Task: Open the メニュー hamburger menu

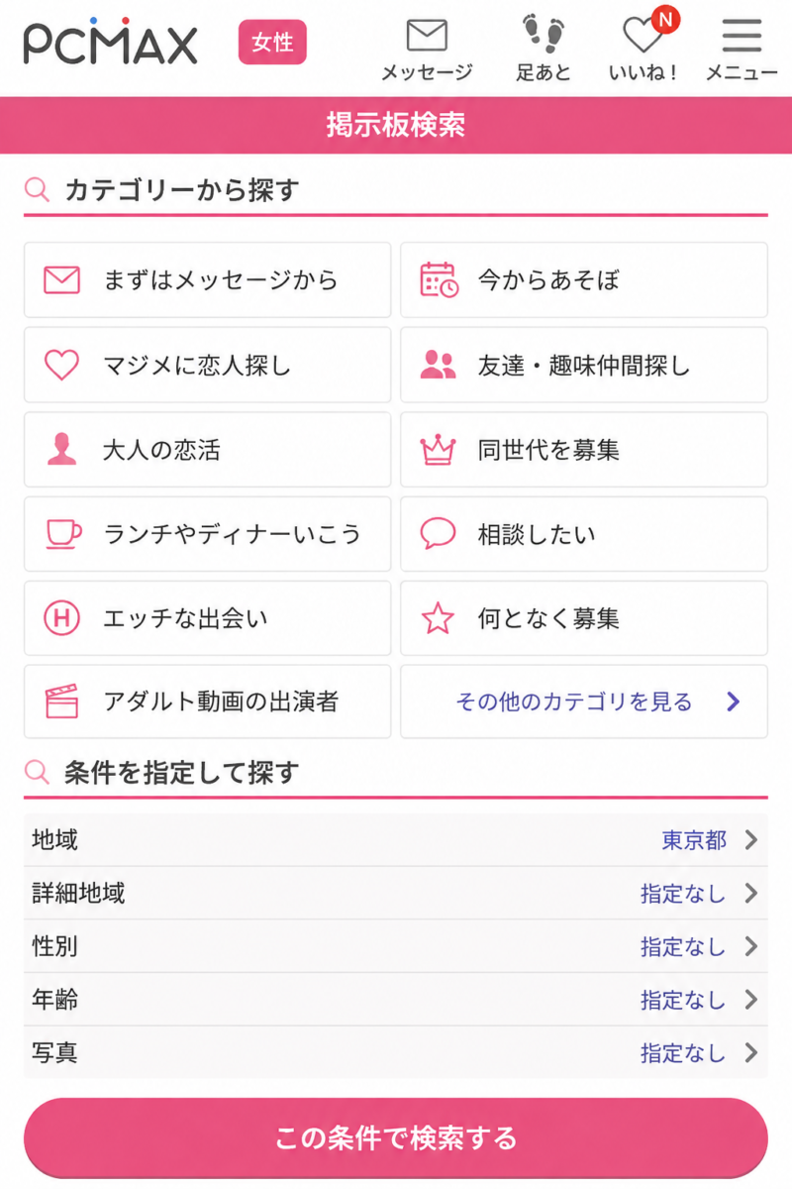Action: click(x=742, y=49)
